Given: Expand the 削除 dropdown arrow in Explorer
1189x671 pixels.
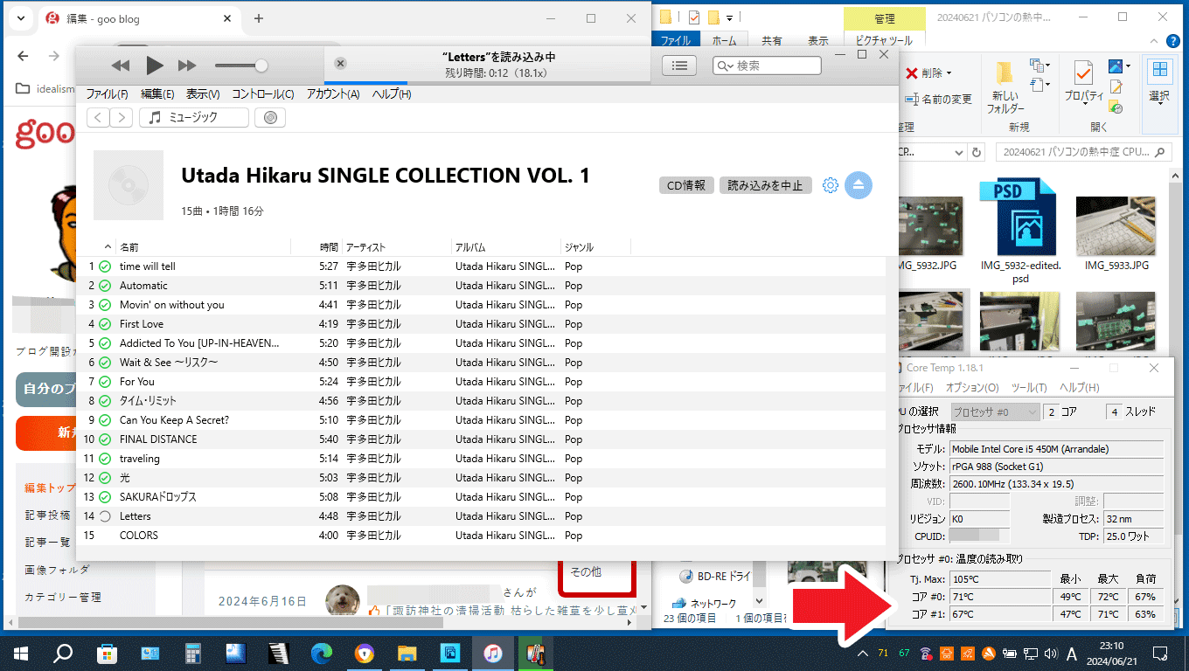Looking at the screenshot, I should click(949, 73).
